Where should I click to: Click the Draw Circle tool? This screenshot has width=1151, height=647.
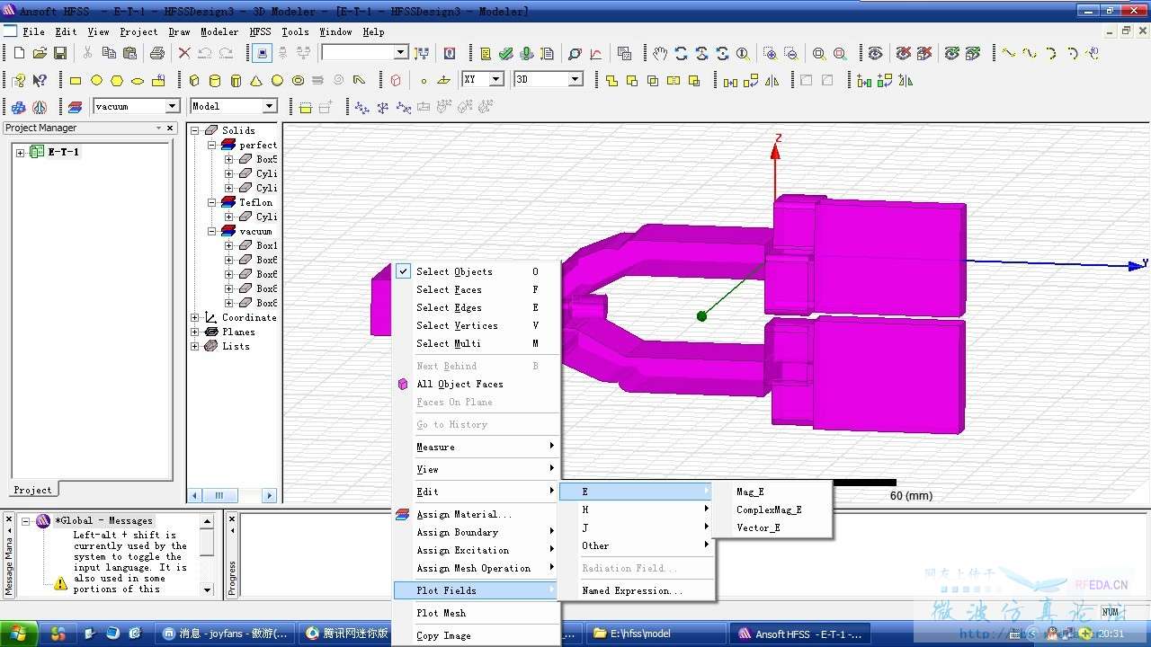point(96,80)
